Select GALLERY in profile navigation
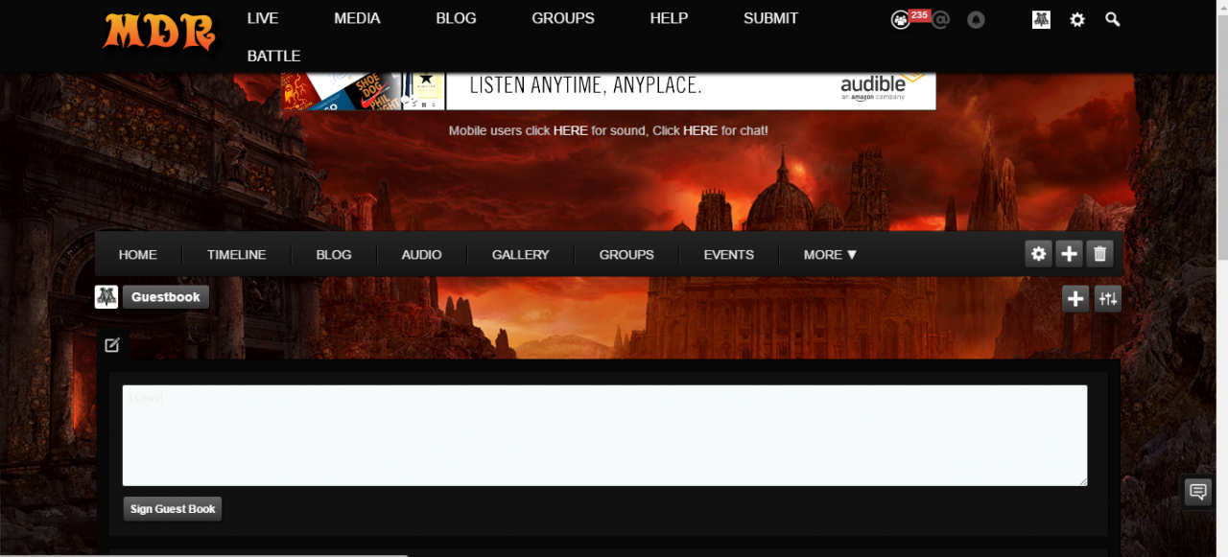This screenshot has height=557, width=1228. click(521, 255)
